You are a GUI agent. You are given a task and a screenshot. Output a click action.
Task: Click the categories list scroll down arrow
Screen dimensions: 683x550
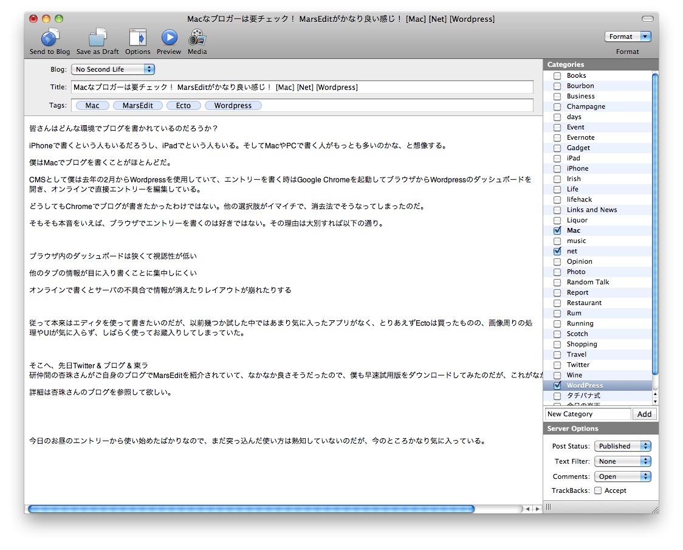654,402
